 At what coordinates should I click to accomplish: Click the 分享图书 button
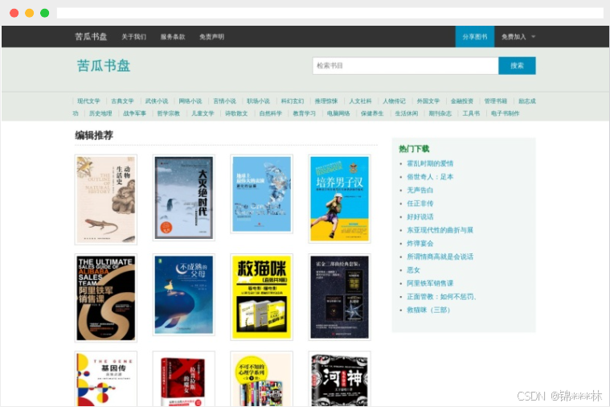click(x=475, y=37)
